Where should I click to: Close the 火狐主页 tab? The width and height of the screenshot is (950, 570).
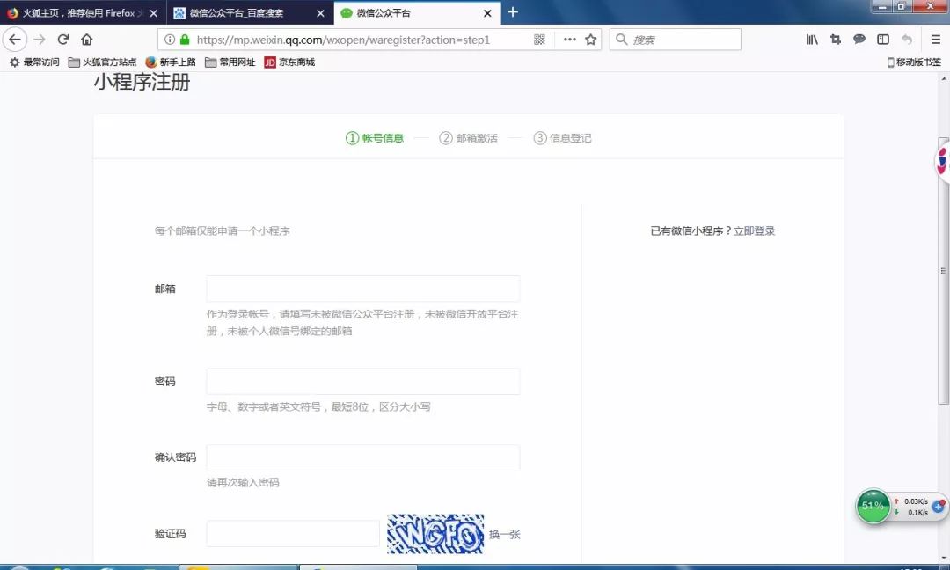[x=153, y=13]
